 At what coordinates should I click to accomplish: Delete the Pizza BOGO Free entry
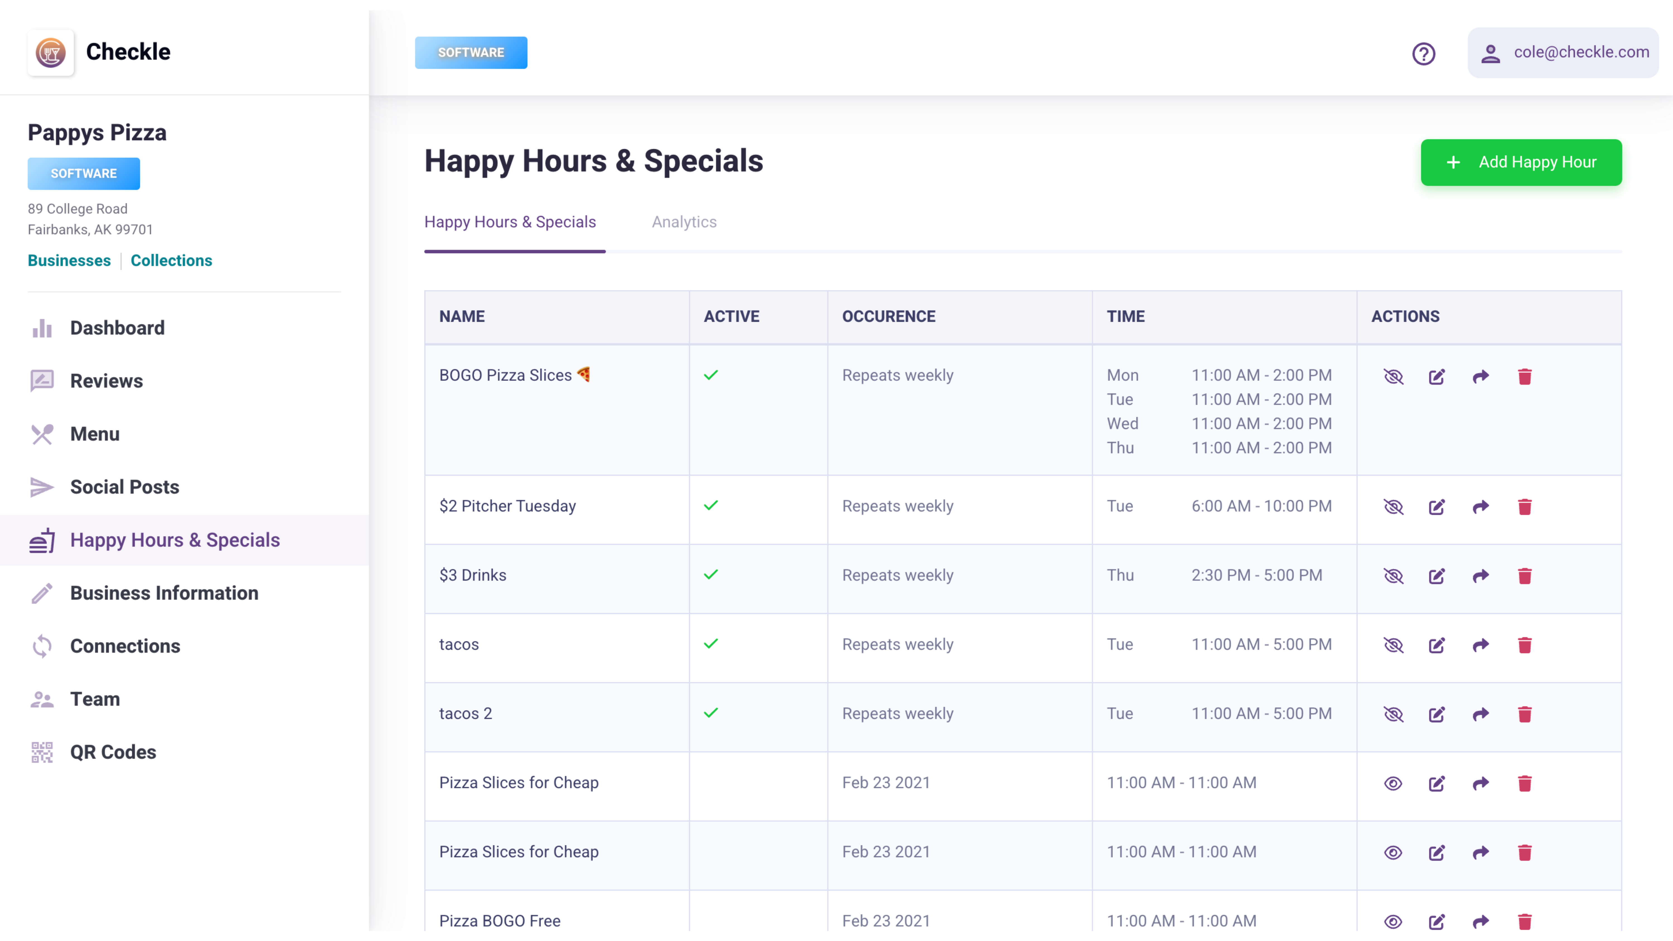point(1524,921)
